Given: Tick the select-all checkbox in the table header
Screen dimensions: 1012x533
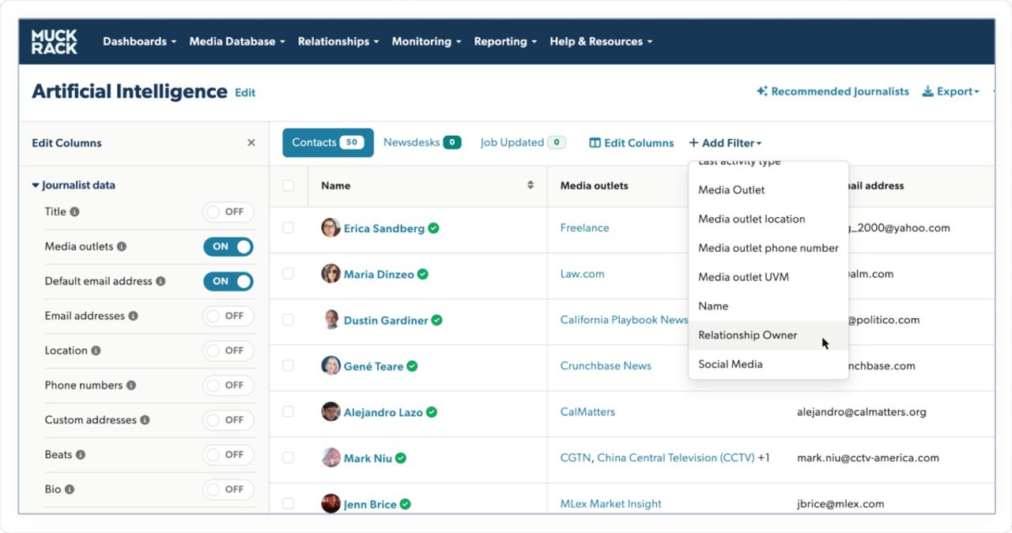Looking at the screenshot, I should pyautogui.click(x=288, y=186).
